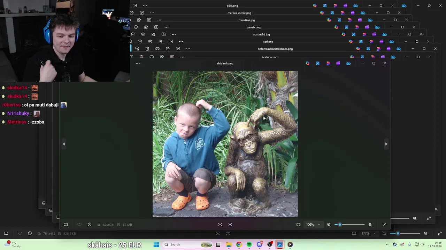
Task: Print from helomainameisraimons.png window
Action: [157, 49]
